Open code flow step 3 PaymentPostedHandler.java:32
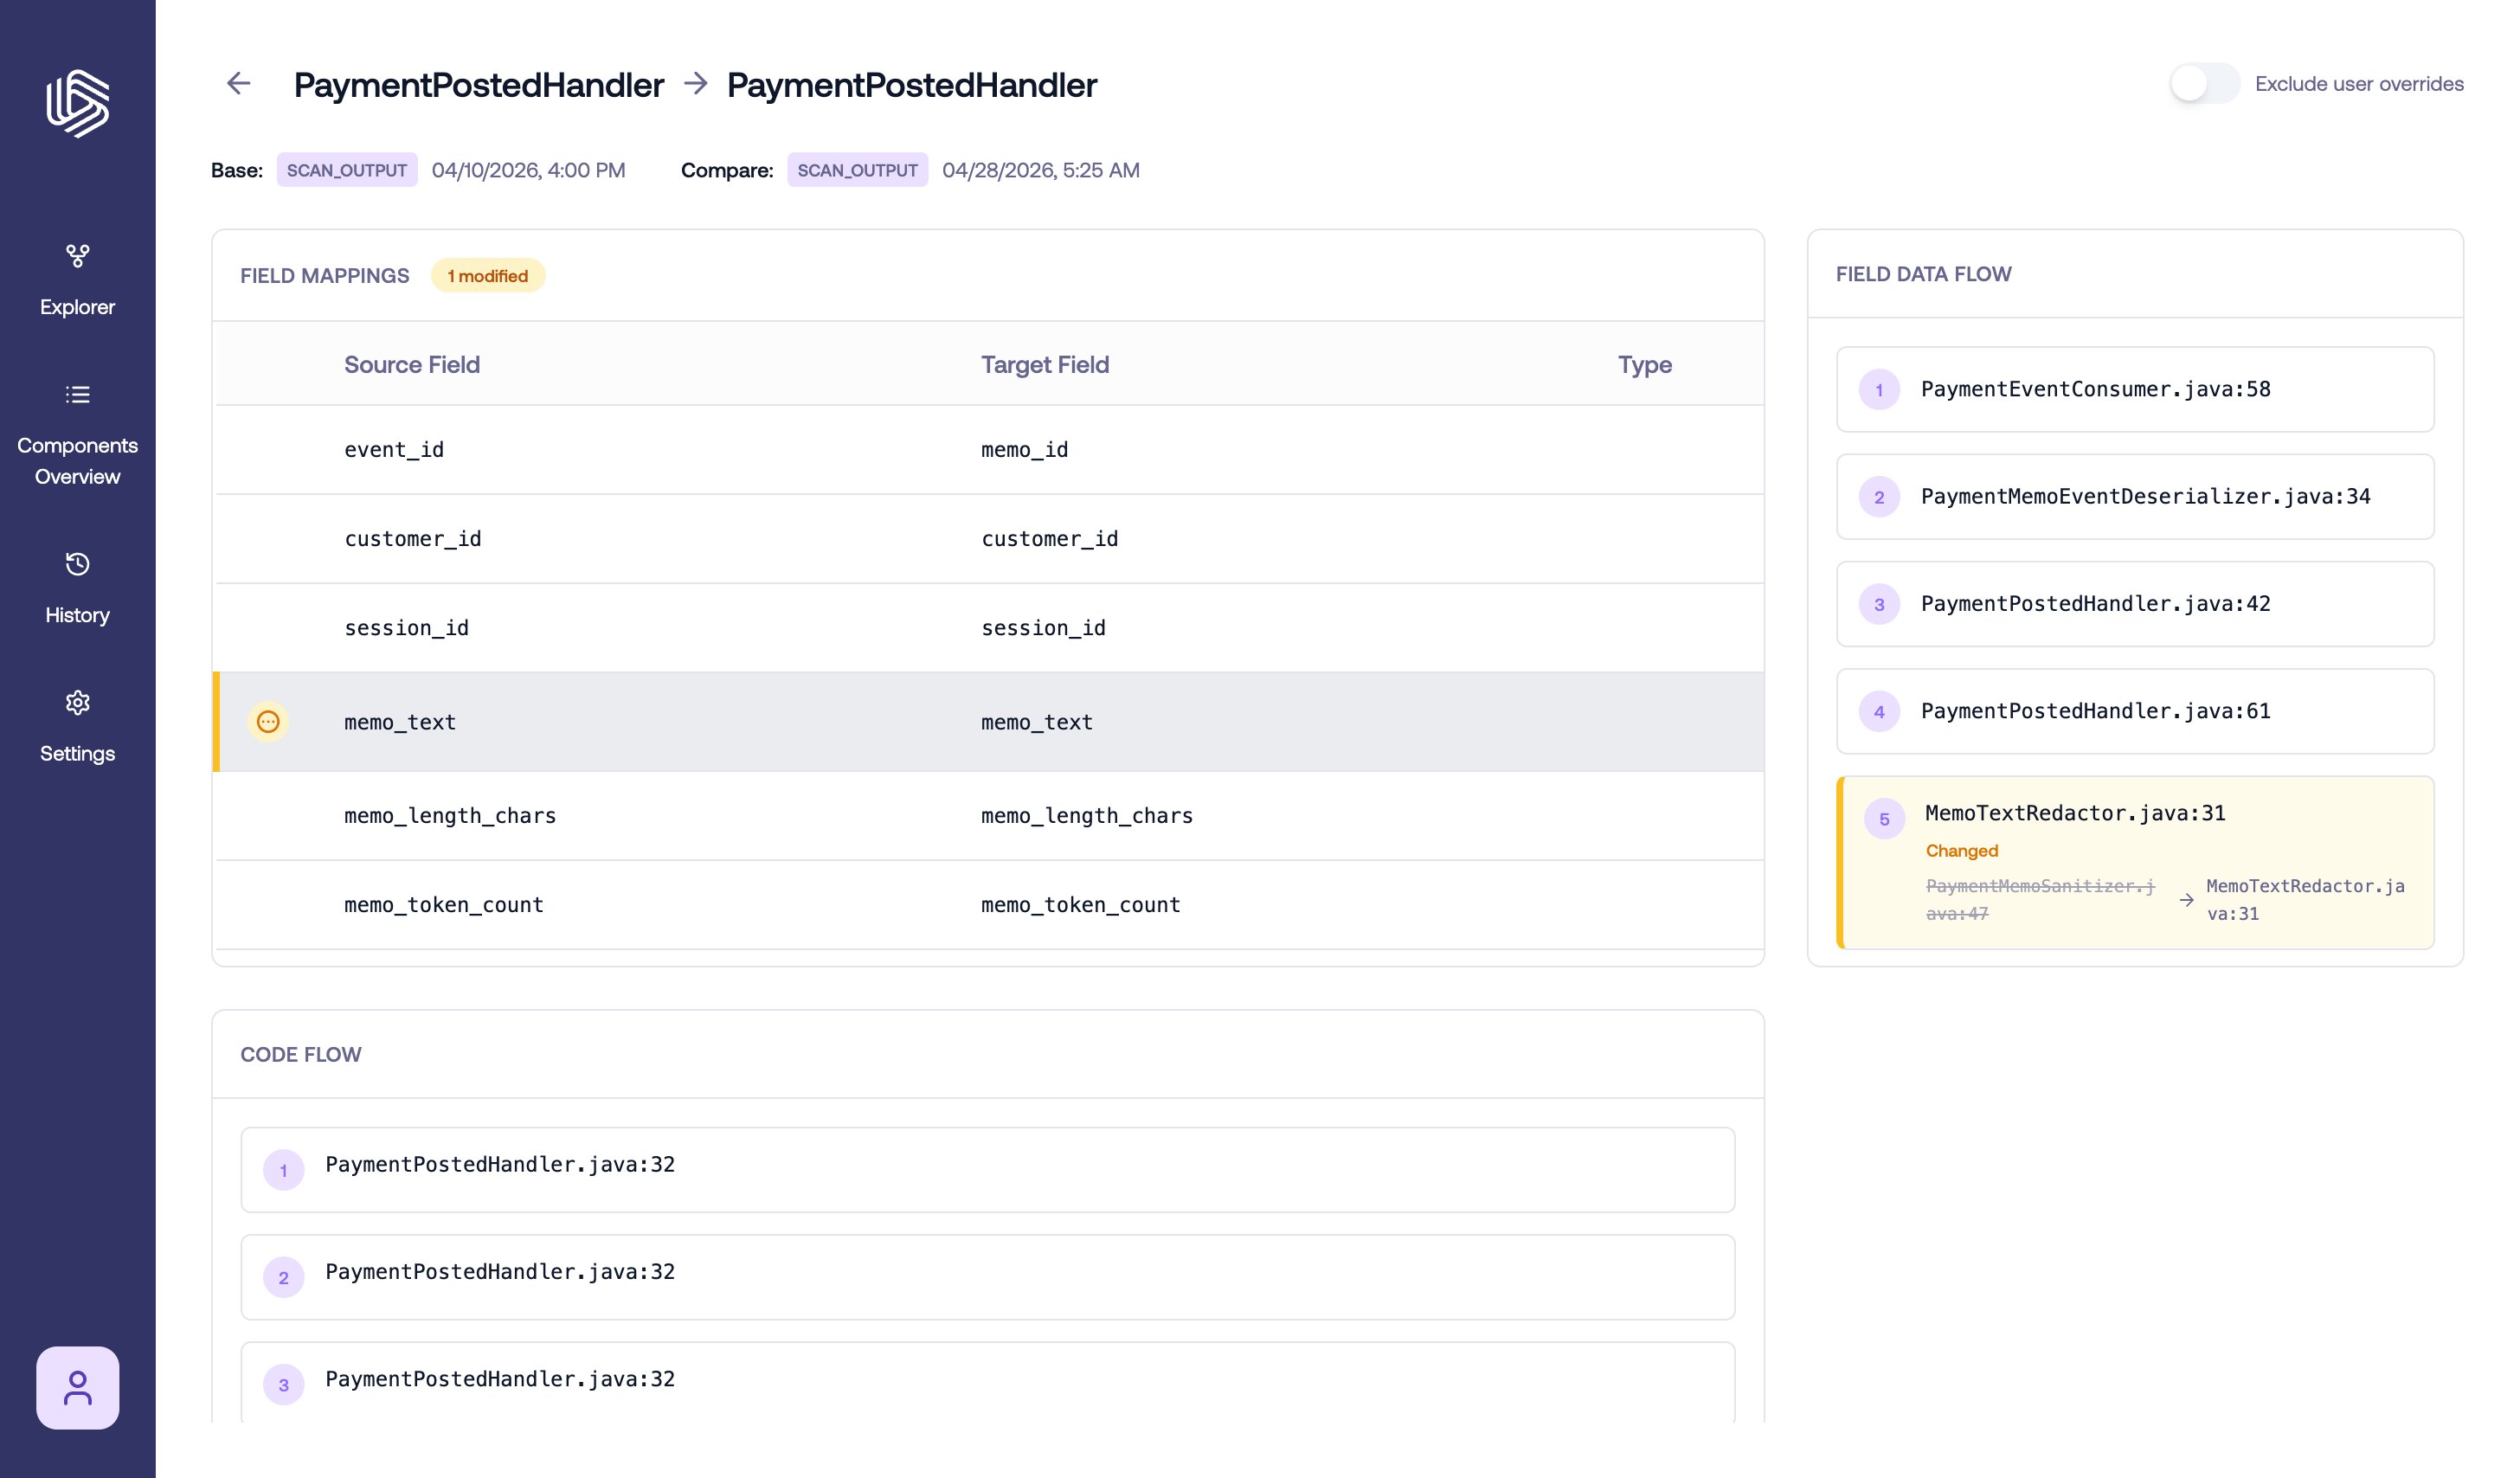 click(x=988, y=1382)
